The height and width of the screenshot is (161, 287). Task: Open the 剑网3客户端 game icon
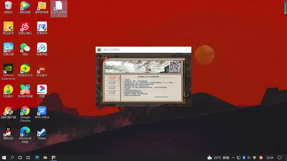click(x=8, y=112)
